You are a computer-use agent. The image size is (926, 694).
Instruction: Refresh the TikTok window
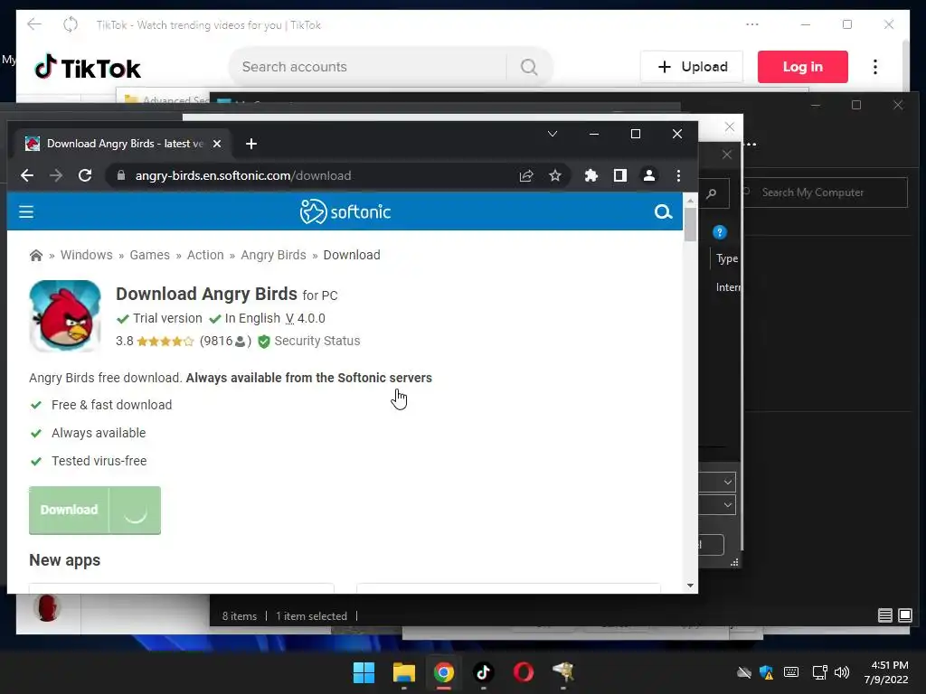click(71, 24)
